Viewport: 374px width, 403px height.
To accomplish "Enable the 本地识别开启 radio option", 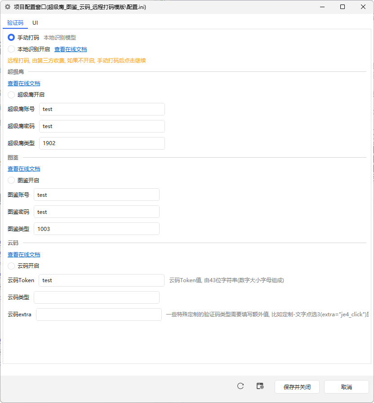I will pyautogui.click(x=12, y=49).
